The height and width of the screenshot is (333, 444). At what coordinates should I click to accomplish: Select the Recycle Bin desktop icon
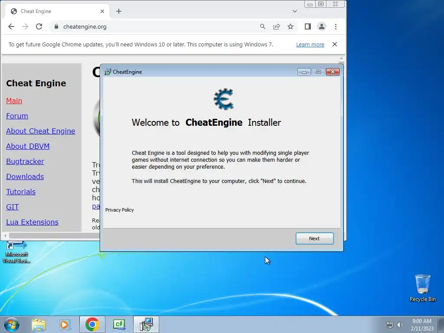tap(422, 288)
